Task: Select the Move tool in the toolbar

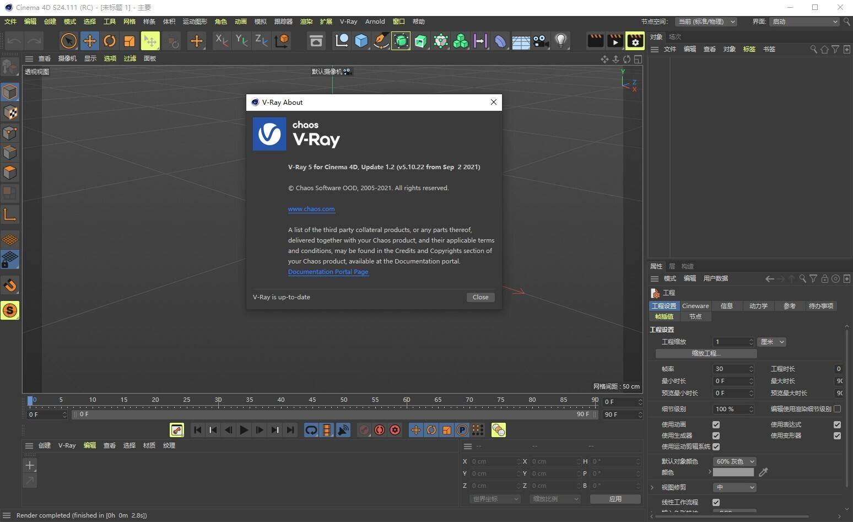Action: pyautogui.click(x=89, y=41)
